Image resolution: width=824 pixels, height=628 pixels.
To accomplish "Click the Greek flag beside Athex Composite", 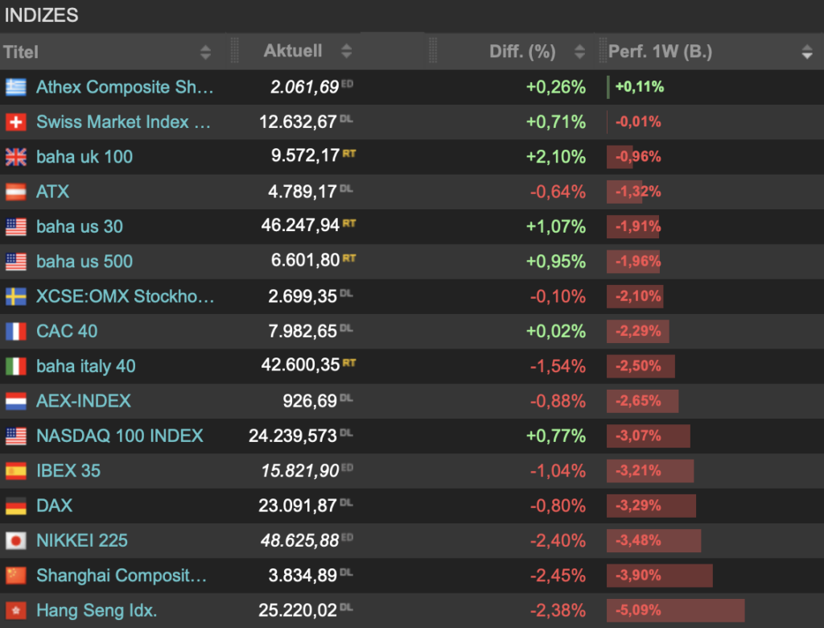I will click(x=16, y=87).
